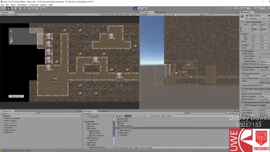Image resolution: width=270 pixels, height=152 pixels.
Task: Open the Help menu
Action: pyautogui.click(x=51, y=5)
